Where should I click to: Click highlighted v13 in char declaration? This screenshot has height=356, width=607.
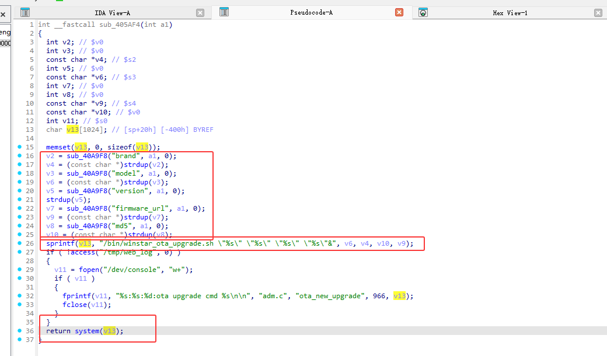tap(72, 130)
